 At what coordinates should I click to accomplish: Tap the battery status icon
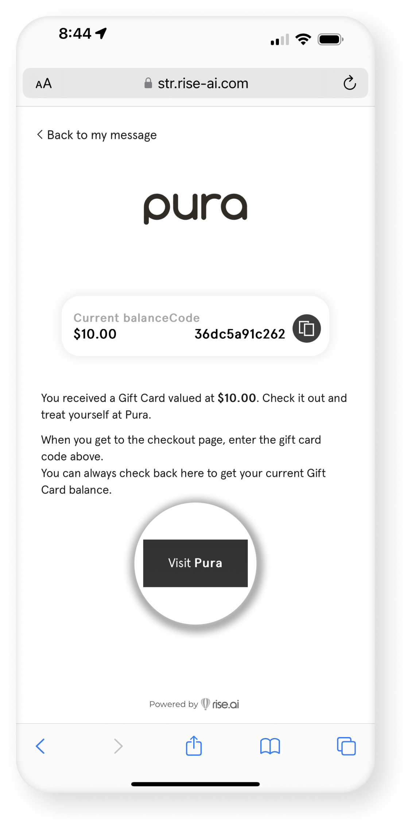[x=330, y=39]
